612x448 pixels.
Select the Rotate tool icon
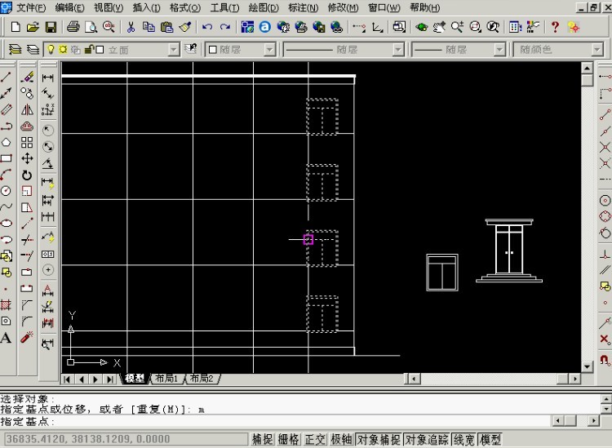[x=27, y=175]
